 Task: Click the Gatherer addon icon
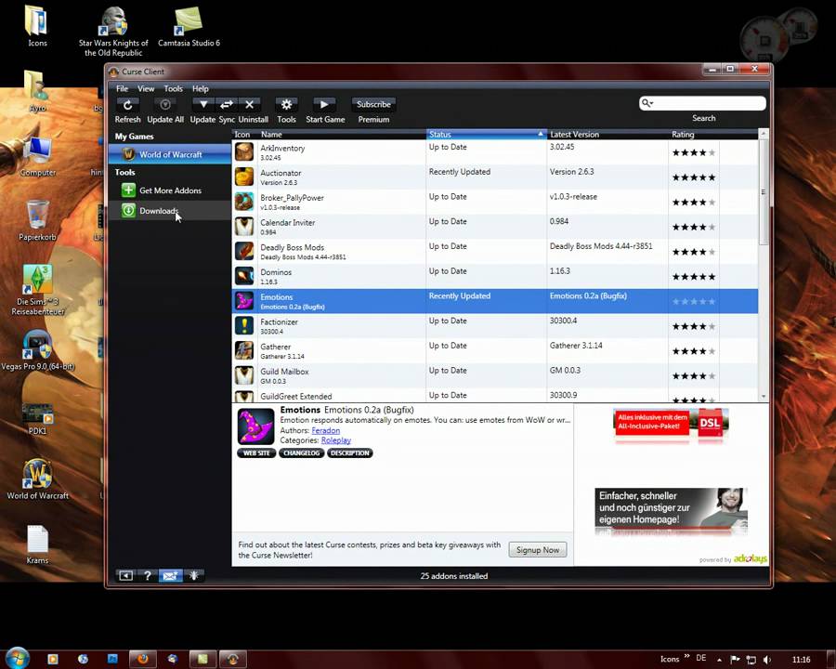pos(244,350)
